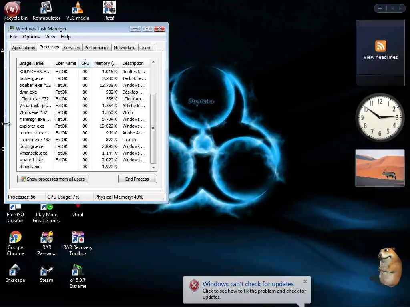Screen dimensions: 410x307
Task: Click the End Process button
Action: click(x=137, y=179)
